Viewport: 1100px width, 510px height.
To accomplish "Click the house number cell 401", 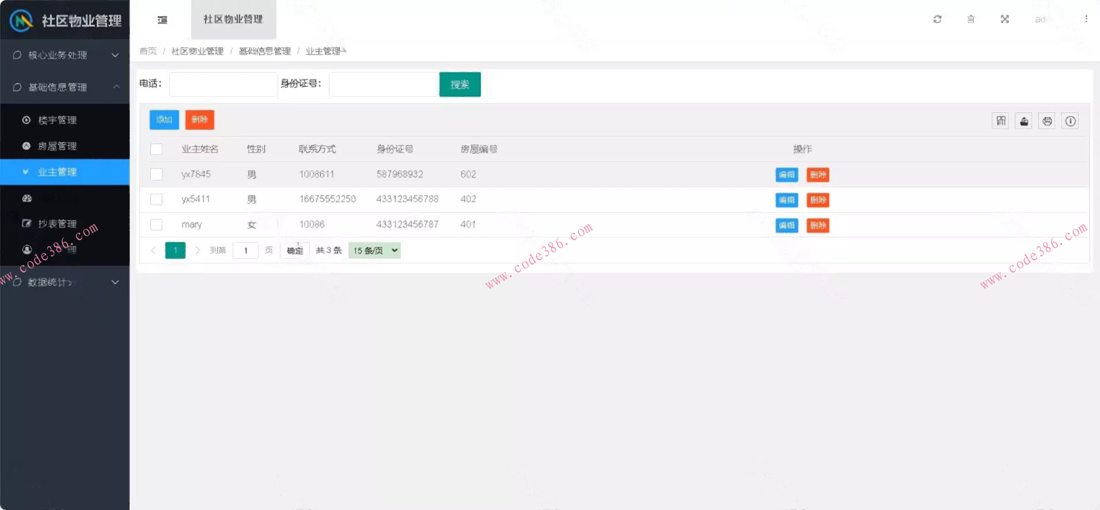I will [x=468, y=225].
